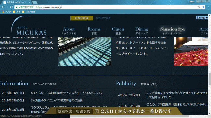211x118 pixels.
Task: Click the address bar URL field
Action: coord(106,7)
